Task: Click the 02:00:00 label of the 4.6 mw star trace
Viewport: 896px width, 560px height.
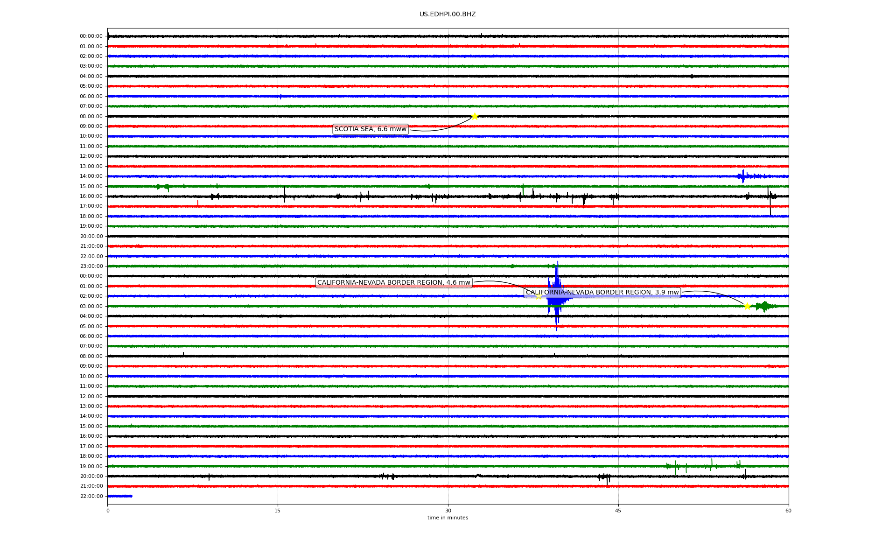Action: click(91, 296)
